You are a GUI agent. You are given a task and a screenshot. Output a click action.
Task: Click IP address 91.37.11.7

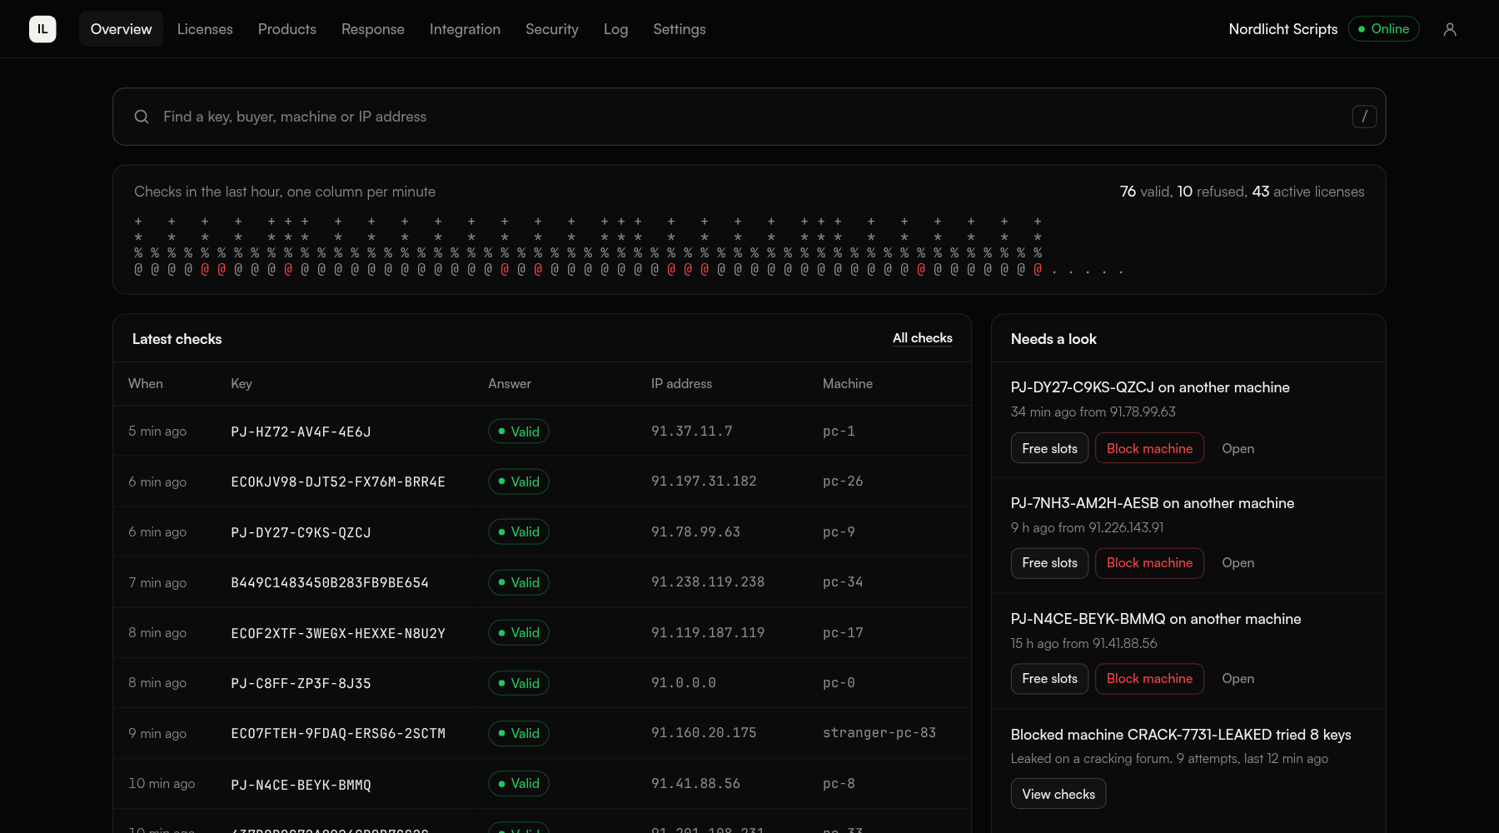(x=692, y=431)
